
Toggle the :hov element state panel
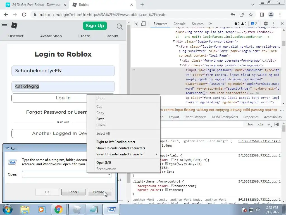[x=250, y=124]
